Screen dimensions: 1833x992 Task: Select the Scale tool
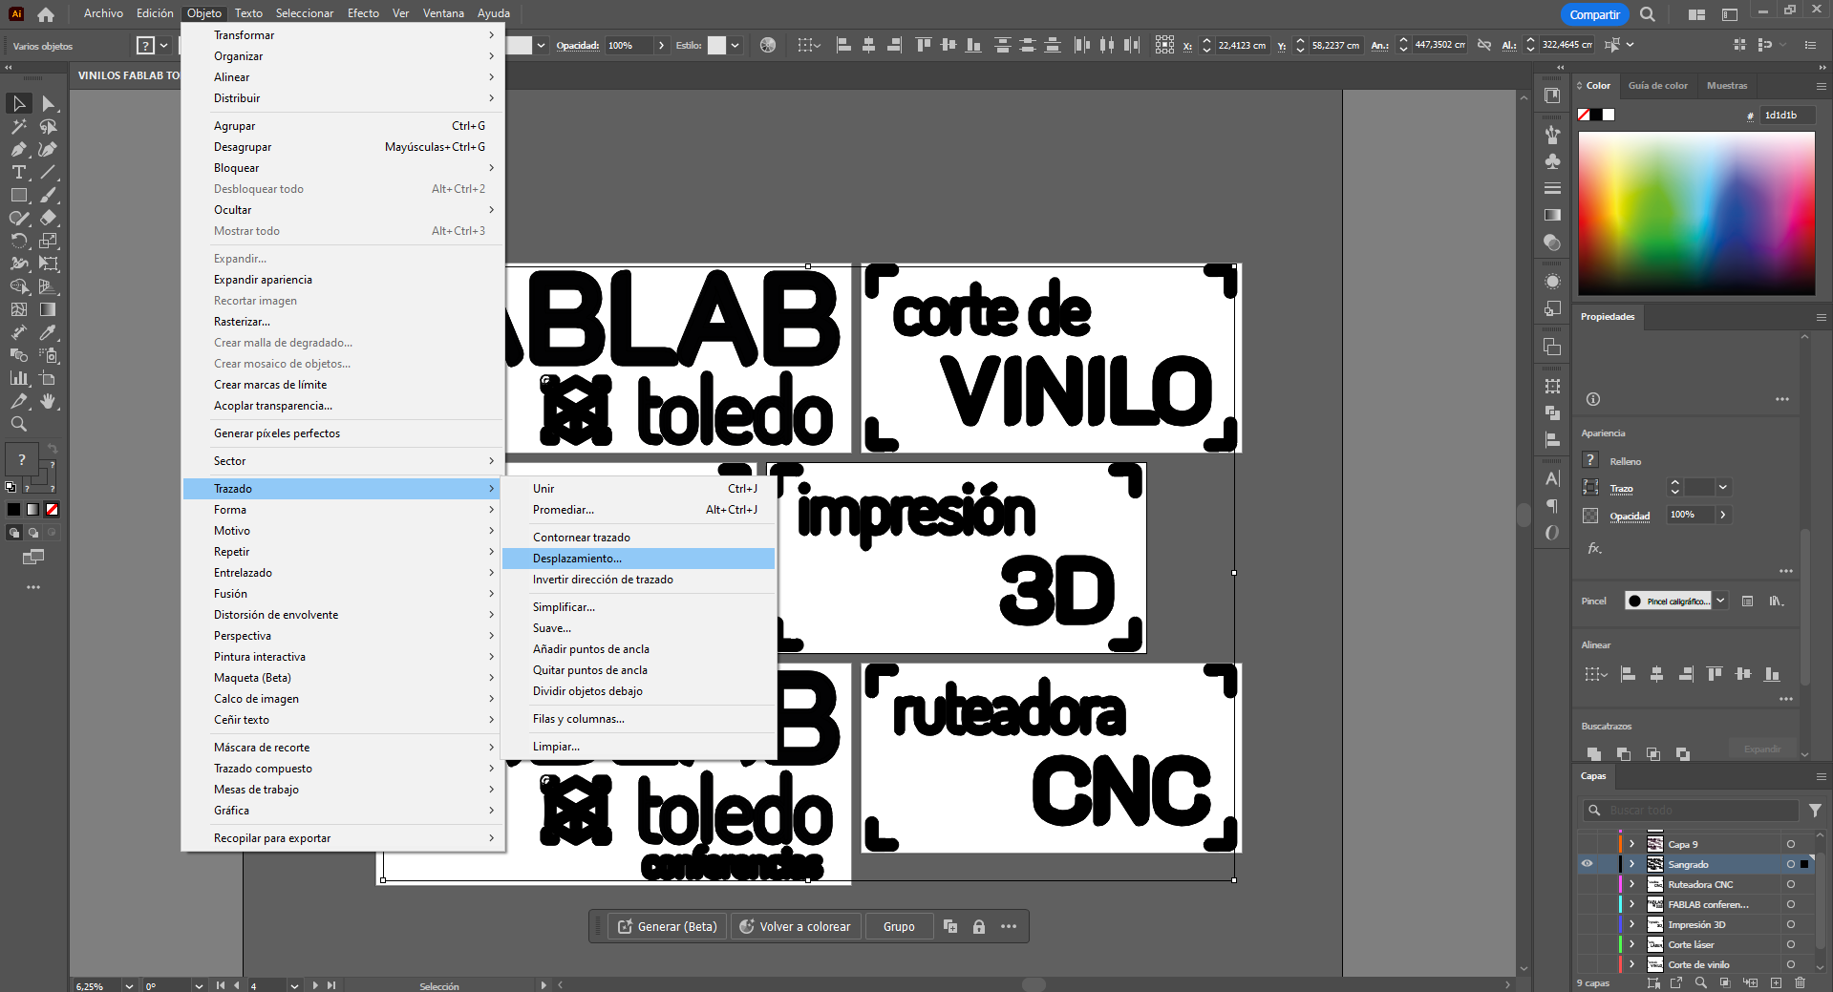pos(49,241)
